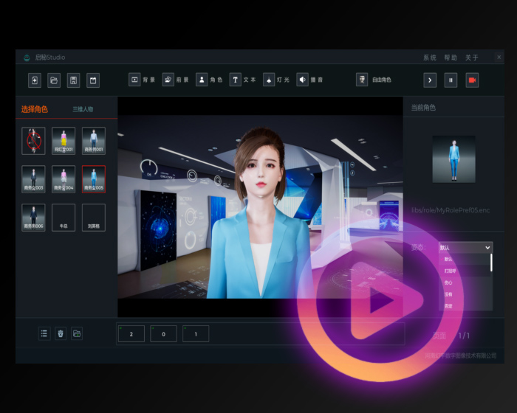The width and height of the screenshot is (517, 413).
Task: Choose 打招呼 from the pose list
Action: pyautogui.click(x=451, y=271)
